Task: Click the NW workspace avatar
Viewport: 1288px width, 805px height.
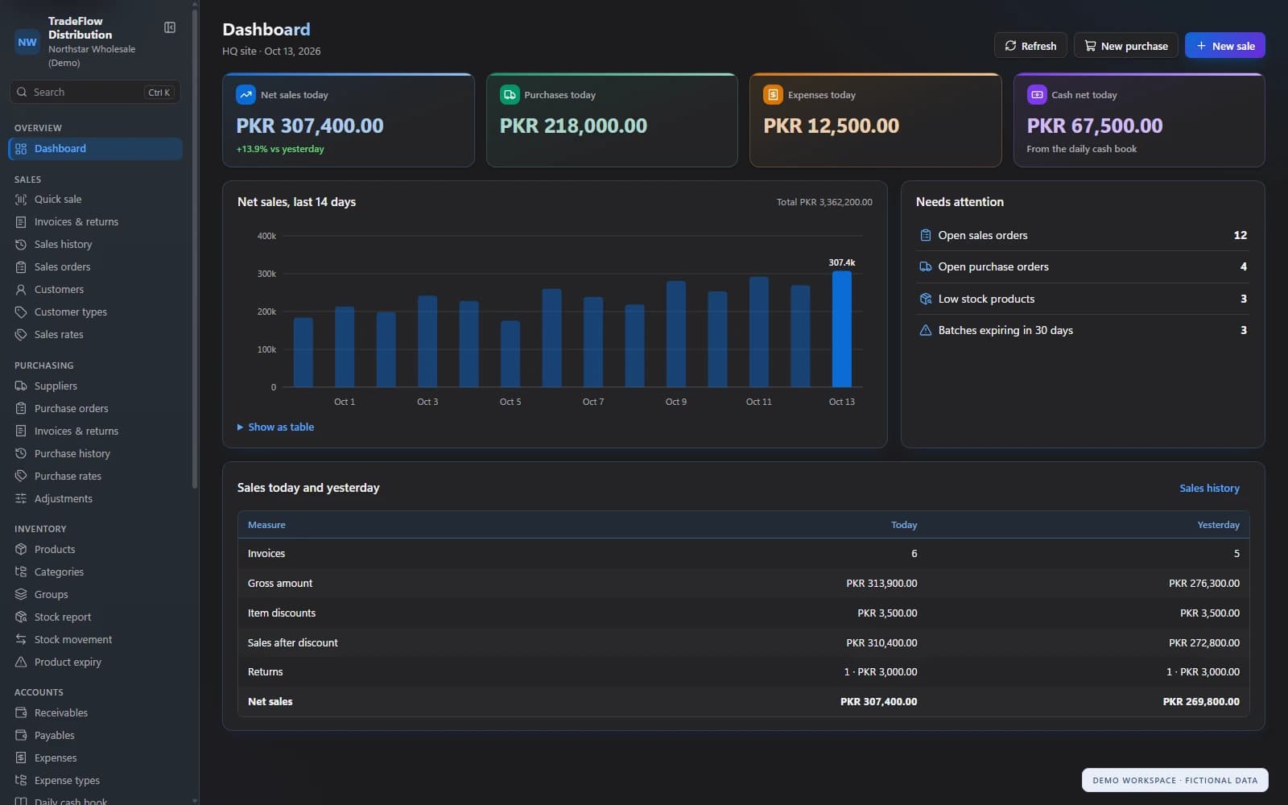Action: [x=27, y=42]
